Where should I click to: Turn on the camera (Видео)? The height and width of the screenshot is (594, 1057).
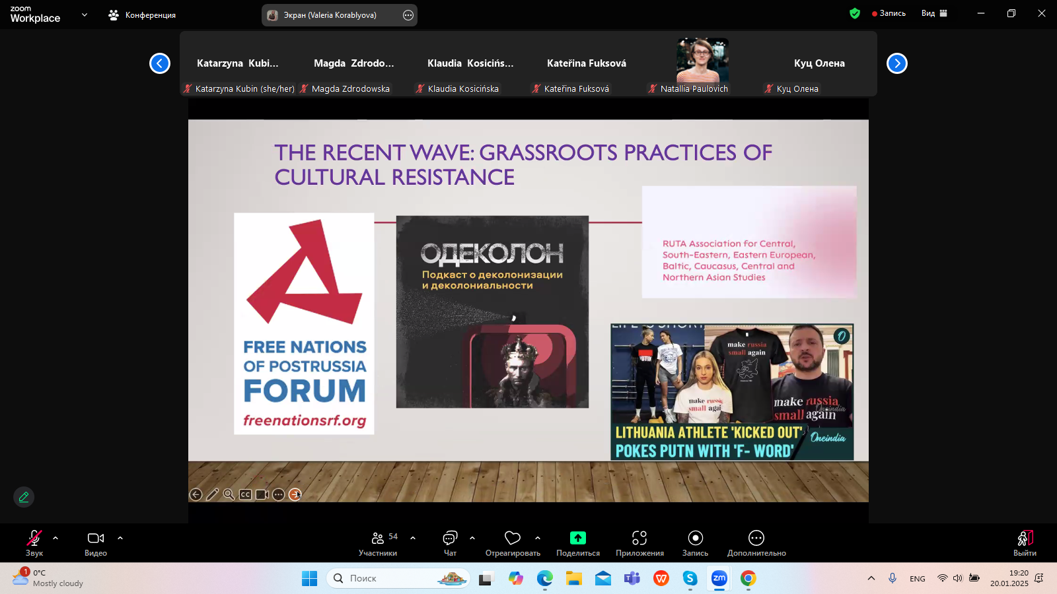click(96, 543)
